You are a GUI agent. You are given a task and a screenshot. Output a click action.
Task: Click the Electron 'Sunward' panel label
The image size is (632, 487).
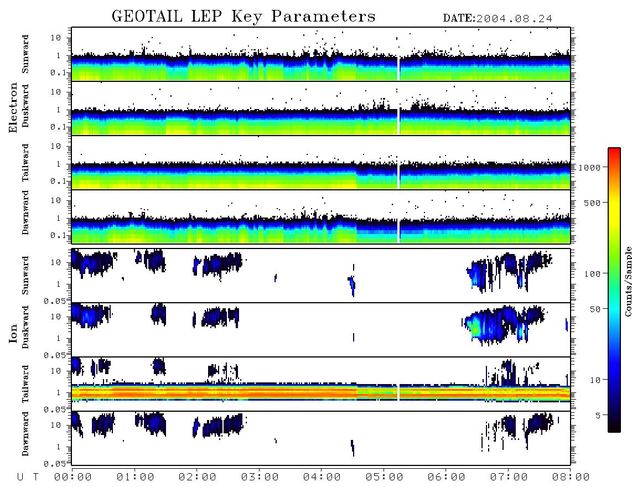pos(25,54)
